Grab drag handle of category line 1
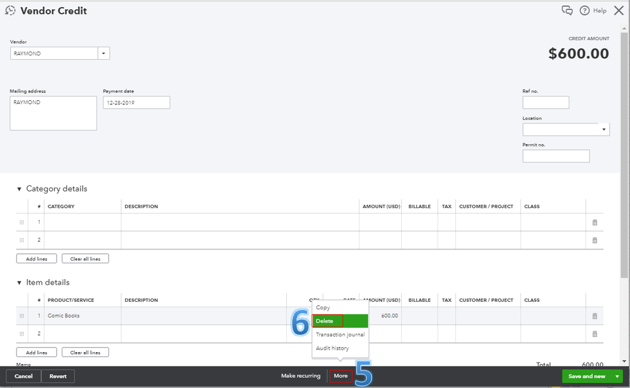 click(x=21, y=222)
